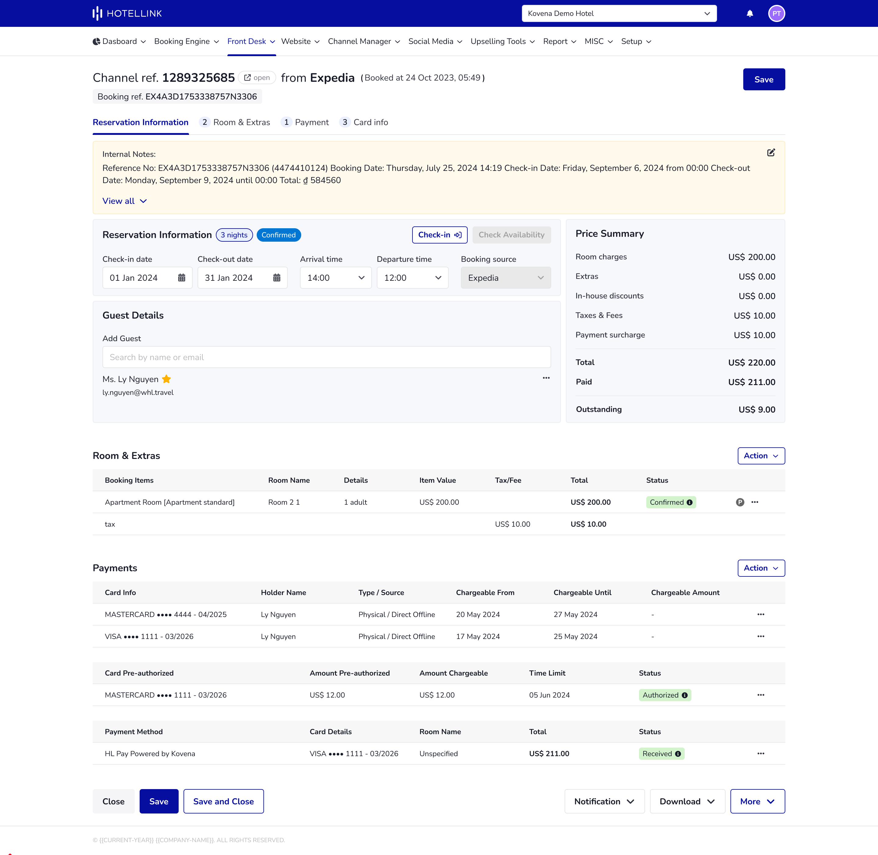Open three-dot menu on MASTERCARD 4444 card row
This screenshot has width=878, height=855.
(x=760, y=614)
